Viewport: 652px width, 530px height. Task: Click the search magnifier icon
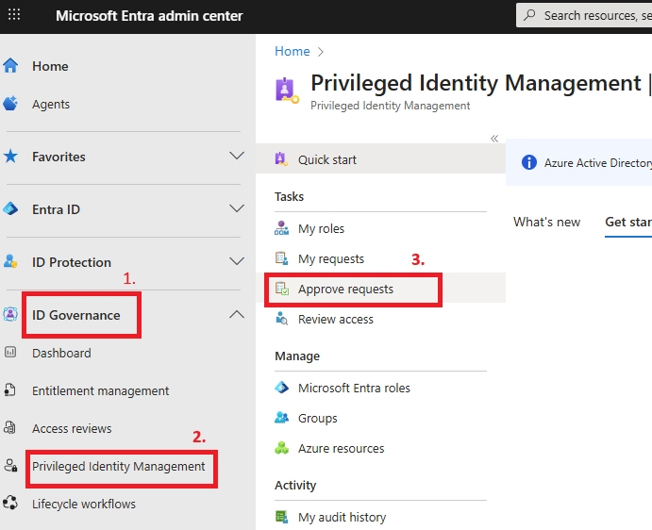(529, 15)
